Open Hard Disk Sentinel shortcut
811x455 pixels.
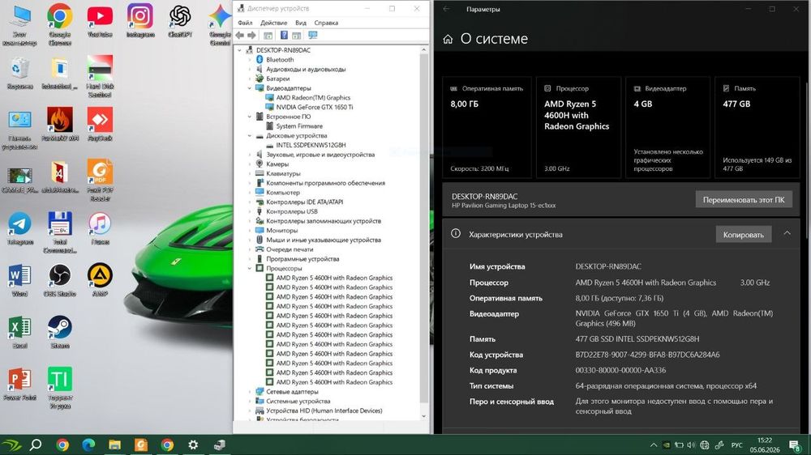tap(100, 76)
